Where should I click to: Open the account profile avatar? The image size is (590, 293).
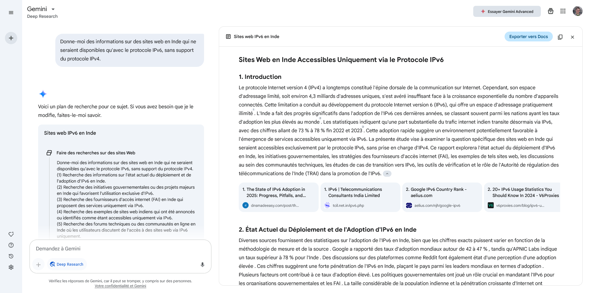(x=578, y=11)
